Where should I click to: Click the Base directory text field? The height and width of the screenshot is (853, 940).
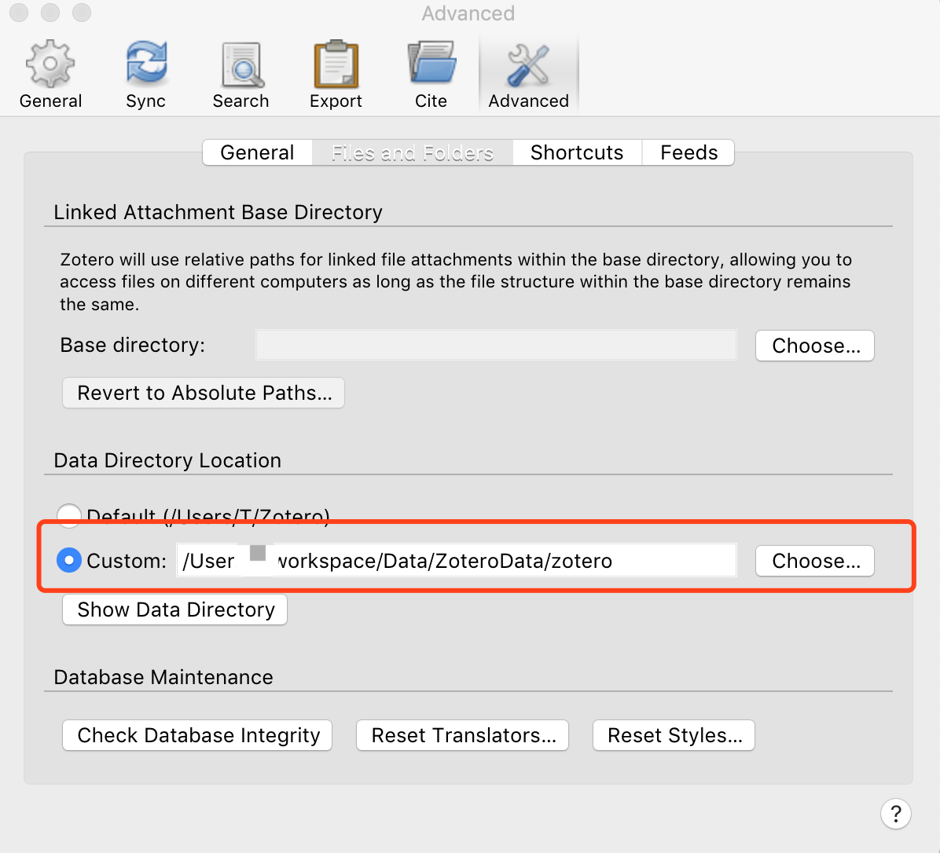pos(496,345)
